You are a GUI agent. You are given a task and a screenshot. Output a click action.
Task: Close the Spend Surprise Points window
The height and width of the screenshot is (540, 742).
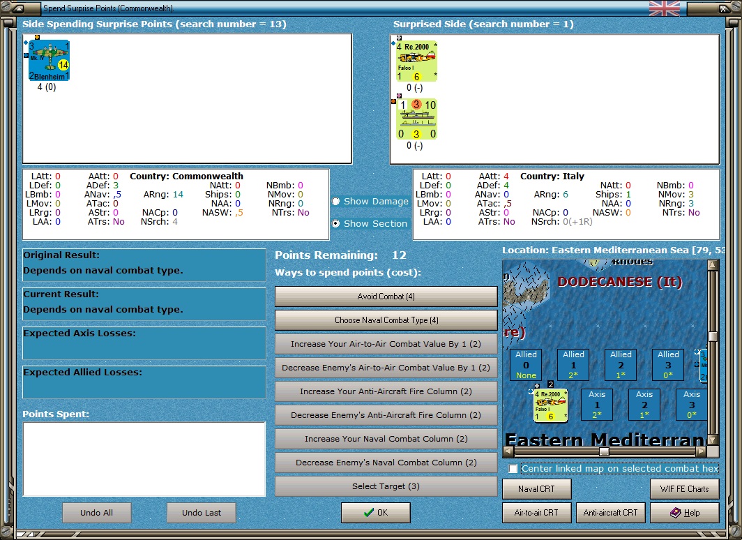(x=725, y=8)
